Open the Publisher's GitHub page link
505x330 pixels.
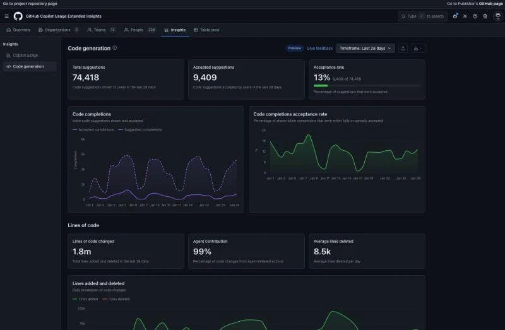point(475,4)
